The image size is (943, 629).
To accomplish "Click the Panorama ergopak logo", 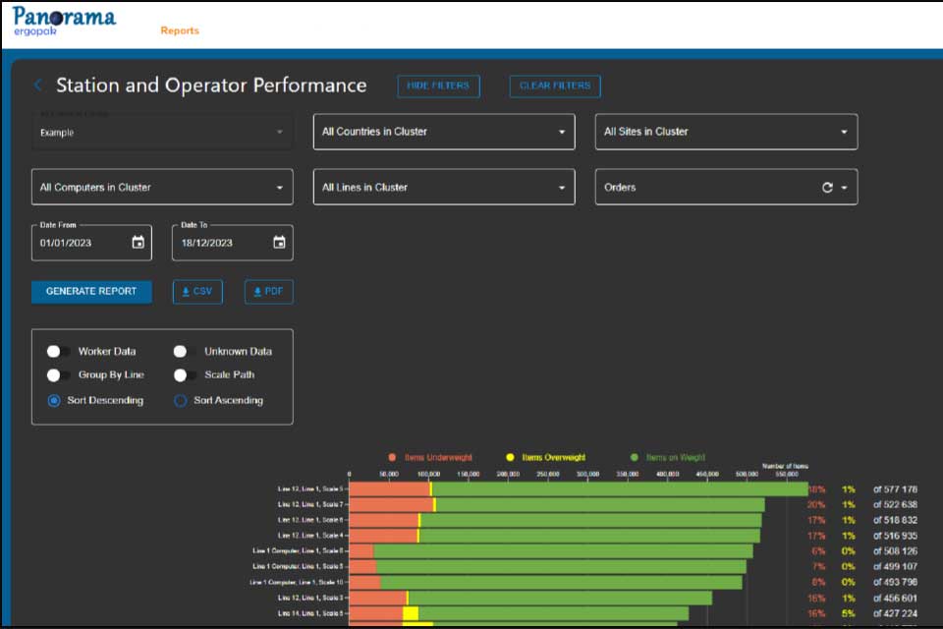I will [64, 21].
